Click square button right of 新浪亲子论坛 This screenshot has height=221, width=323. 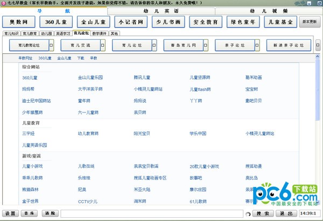(318, 45)
